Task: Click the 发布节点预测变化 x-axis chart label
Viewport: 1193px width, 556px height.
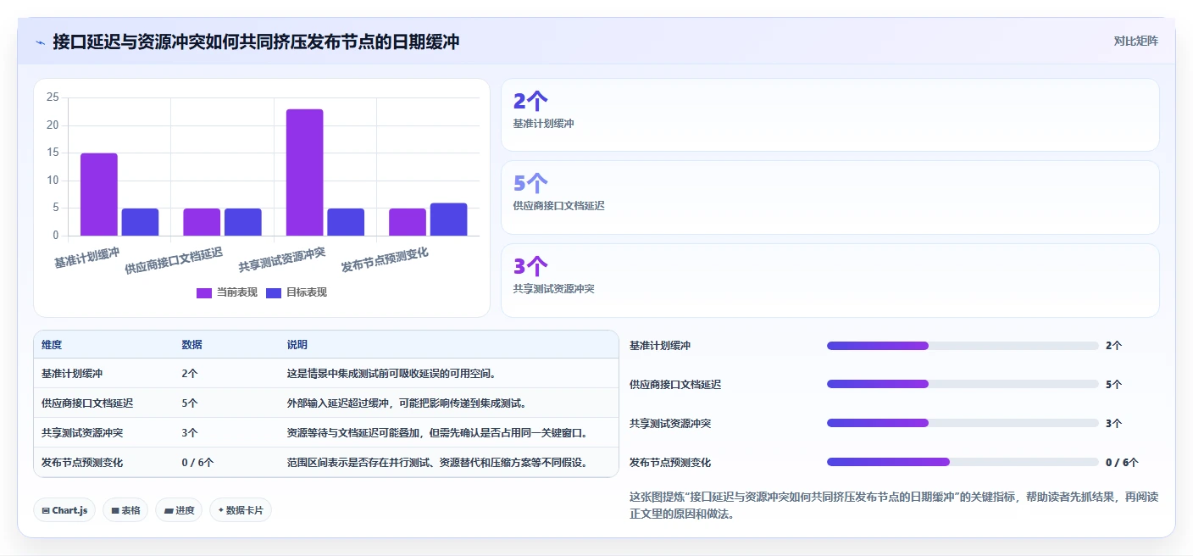Action: (x=385, y=260)
